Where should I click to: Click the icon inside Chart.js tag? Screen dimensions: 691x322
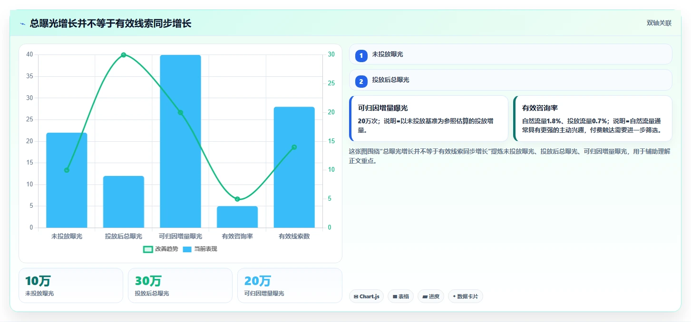(x=356, y=296)
